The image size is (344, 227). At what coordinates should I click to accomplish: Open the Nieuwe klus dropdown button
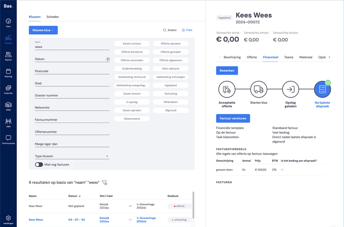tap(43, 30)
